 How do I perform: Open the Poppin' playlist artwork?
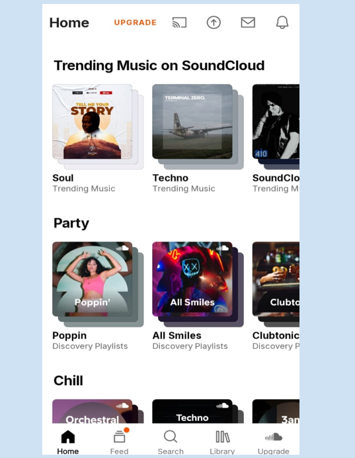(92, 279)
